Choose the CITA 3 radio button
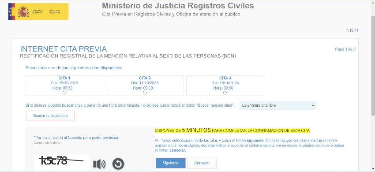375x172 pixels. (225, 93)
